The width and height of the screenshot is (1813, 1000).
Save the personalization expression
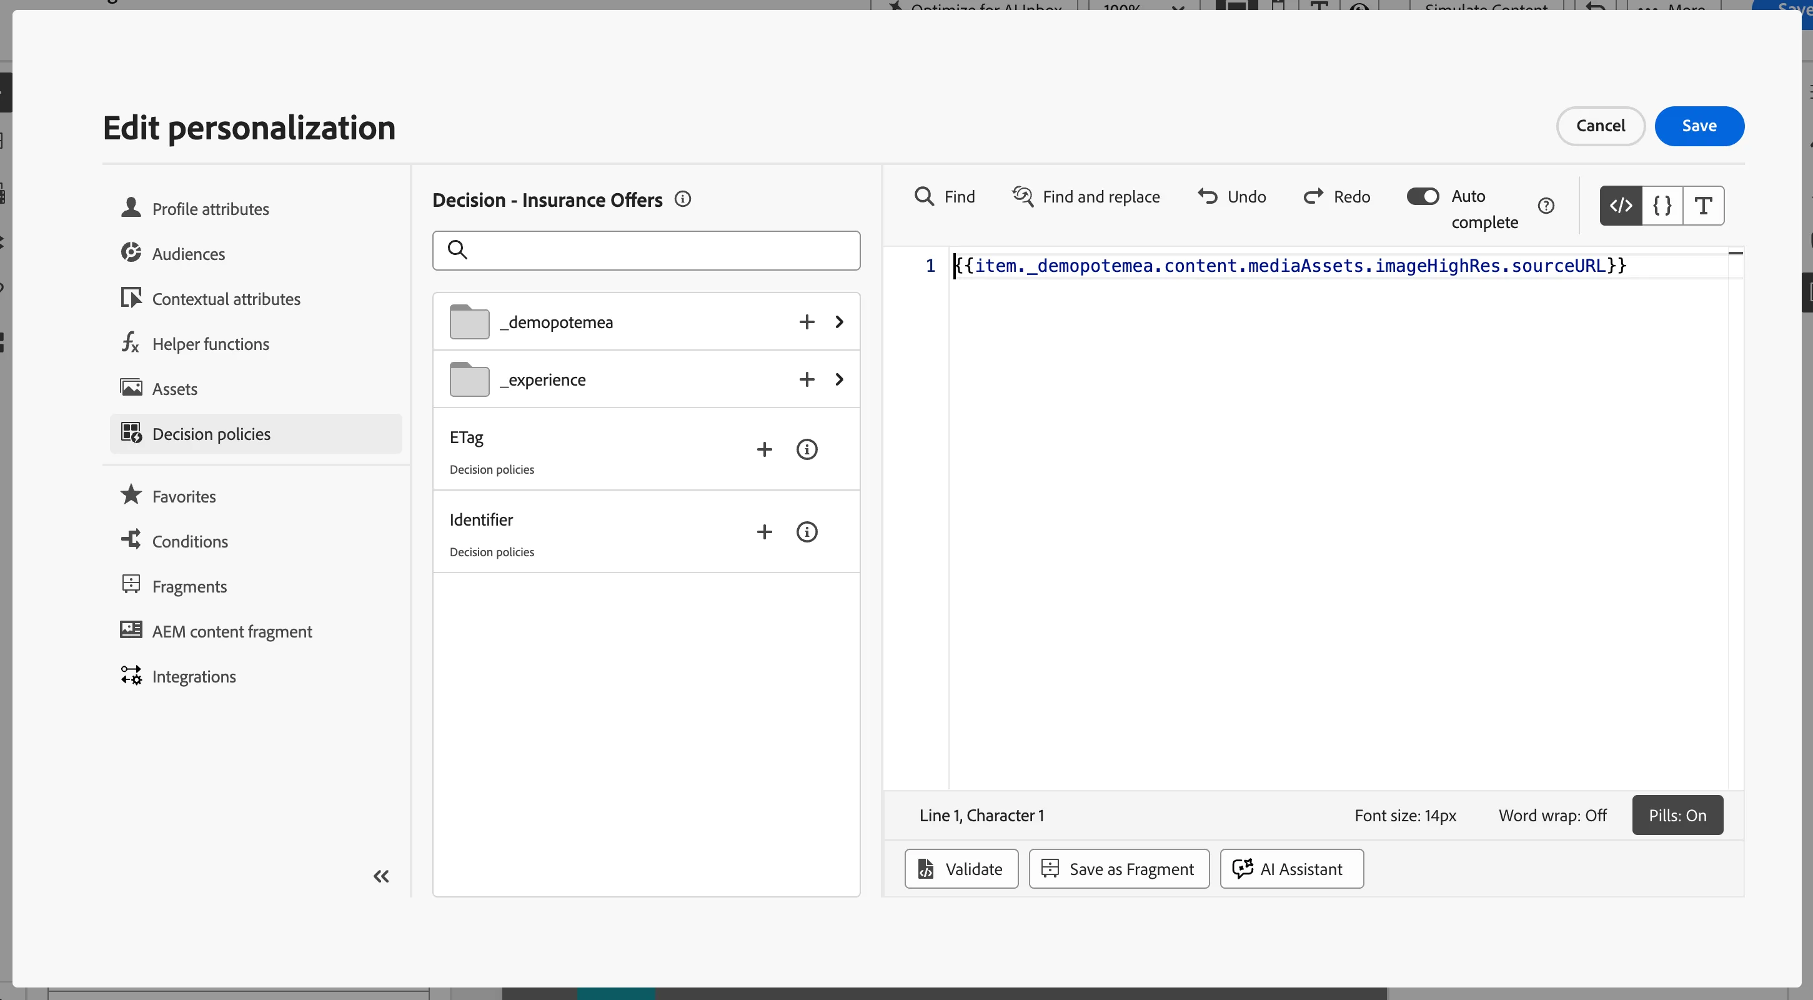(x=1699, y=126)
